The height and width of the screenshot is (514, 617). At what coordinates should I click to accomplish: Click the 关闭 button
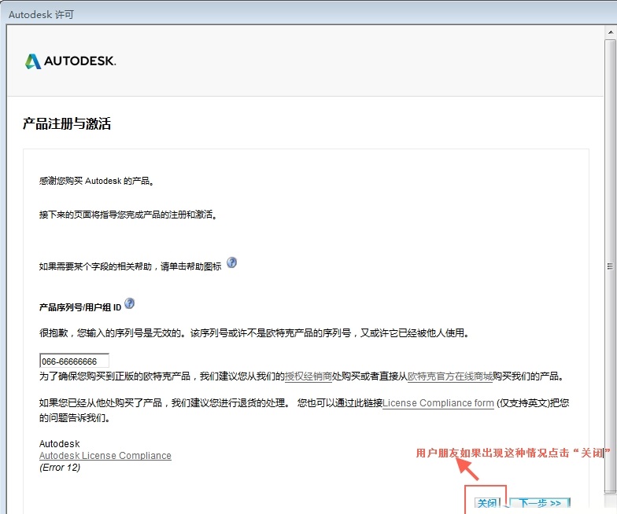tap(486, 503)
